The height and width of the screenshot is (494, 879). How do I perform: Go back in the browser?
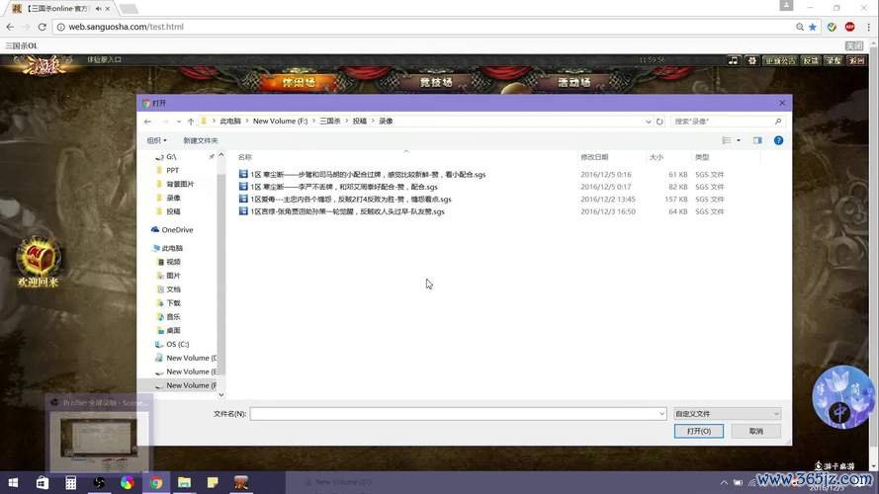(x=10, y=27)
